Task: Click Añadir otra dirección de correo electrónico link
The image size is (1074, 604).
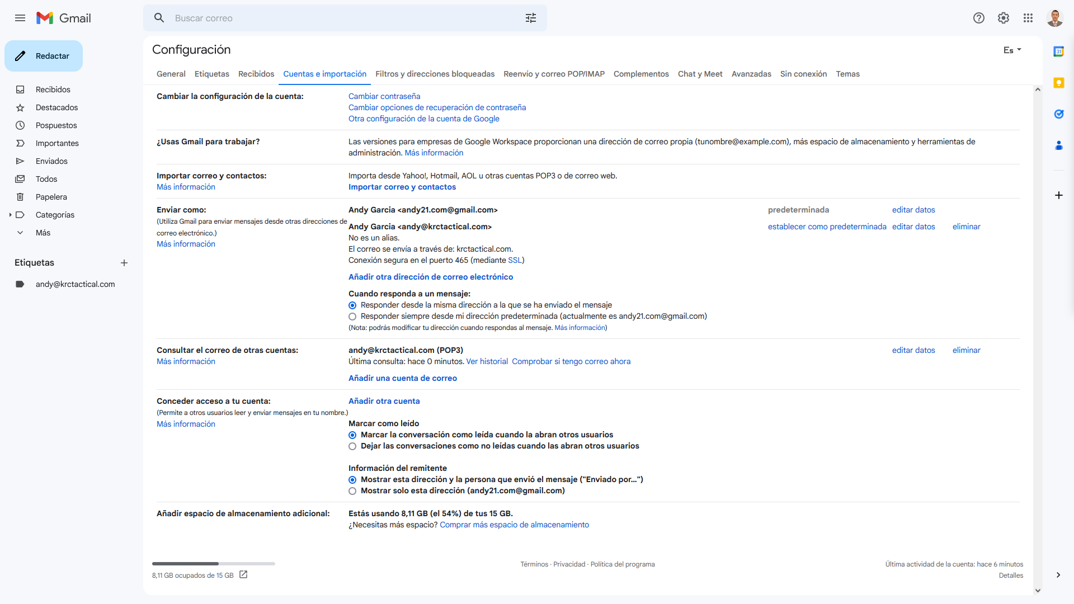Action: 430,277
